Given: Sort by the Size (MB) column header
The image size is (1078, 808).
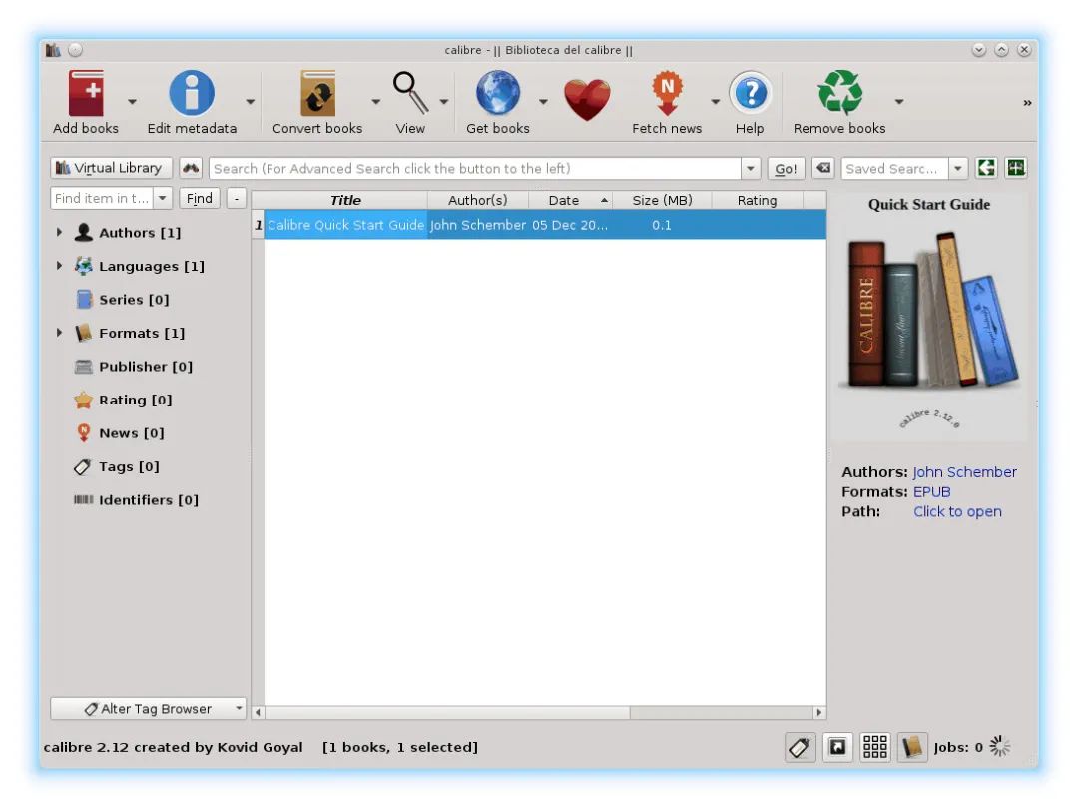Looking at the screenshot, I should (662, 200).
